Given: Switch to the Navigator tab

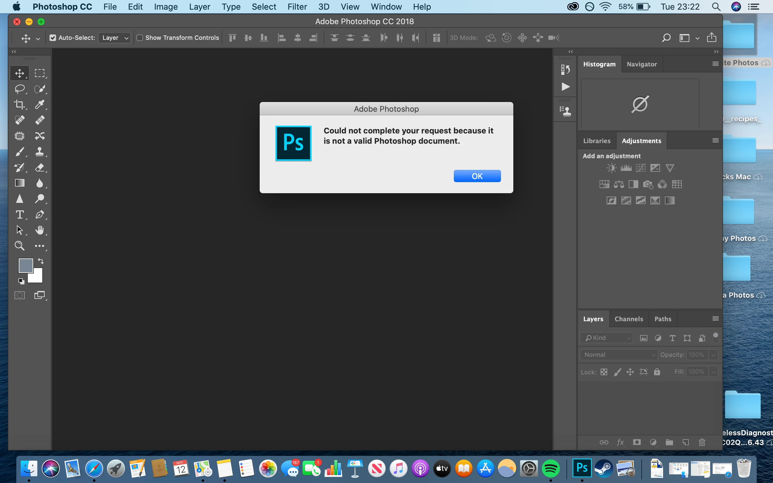Looking at the screenshot, I should coord(641,64).
